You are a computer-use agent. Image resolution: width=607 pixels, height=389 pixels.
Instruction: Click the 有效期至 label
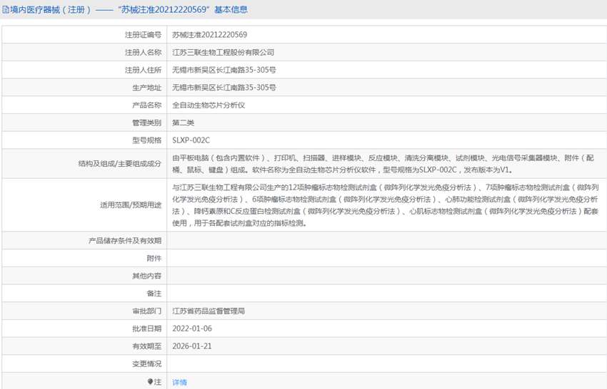click(146, 346)
